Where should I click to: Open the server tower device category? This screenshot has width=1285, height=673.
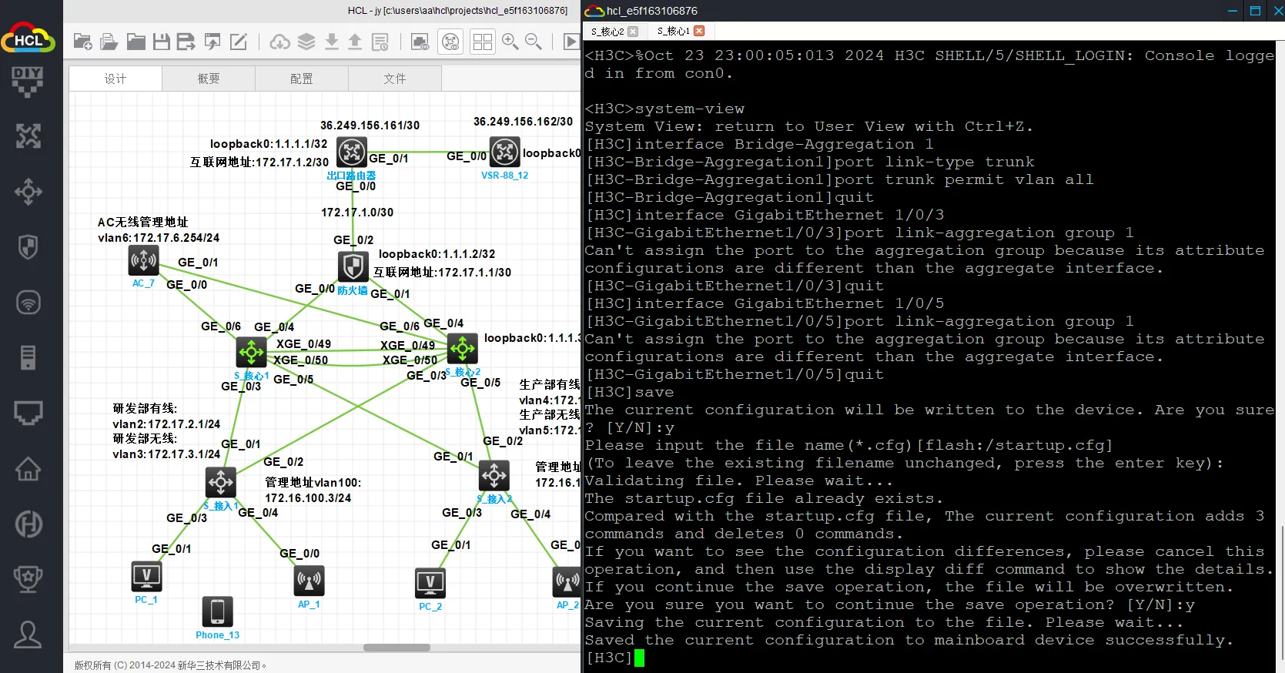pyautogui.click(x=28, y=357)
